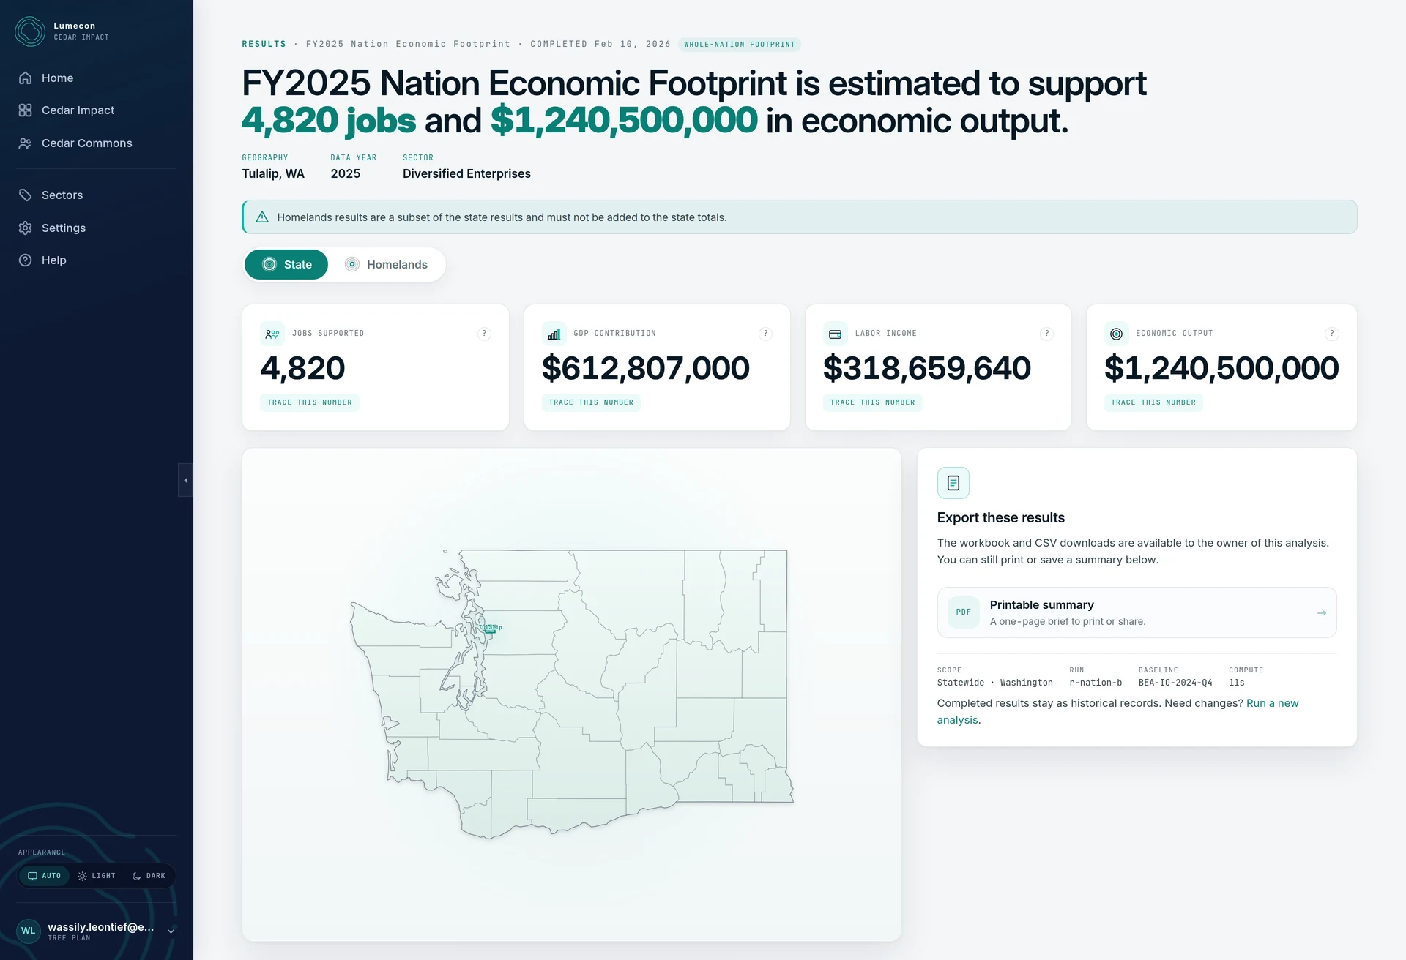The height and width of the screenshot is (960, 1406).
Task: Select the State view toggle
Action: [x=286, y=265]
